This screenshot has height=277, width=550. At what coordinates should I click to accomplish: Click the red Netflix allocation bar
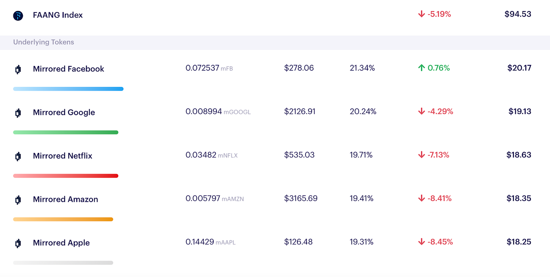point(66,176)
